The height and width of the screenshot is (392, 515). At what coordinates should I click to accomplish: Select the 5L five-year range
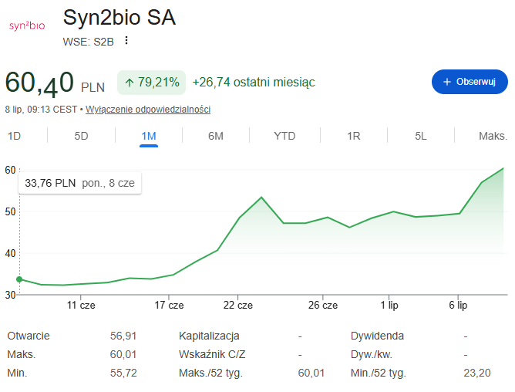point(421,136)
